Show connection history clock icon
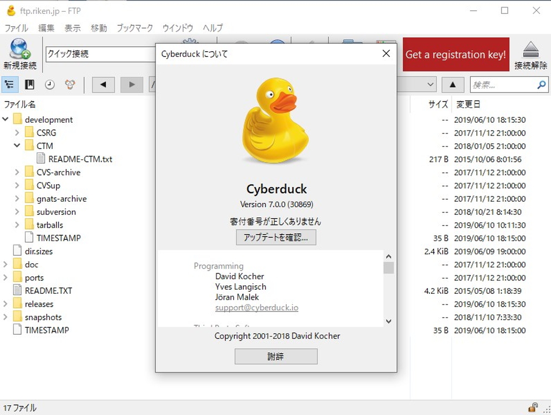551x415 pixels. [50, 85]
